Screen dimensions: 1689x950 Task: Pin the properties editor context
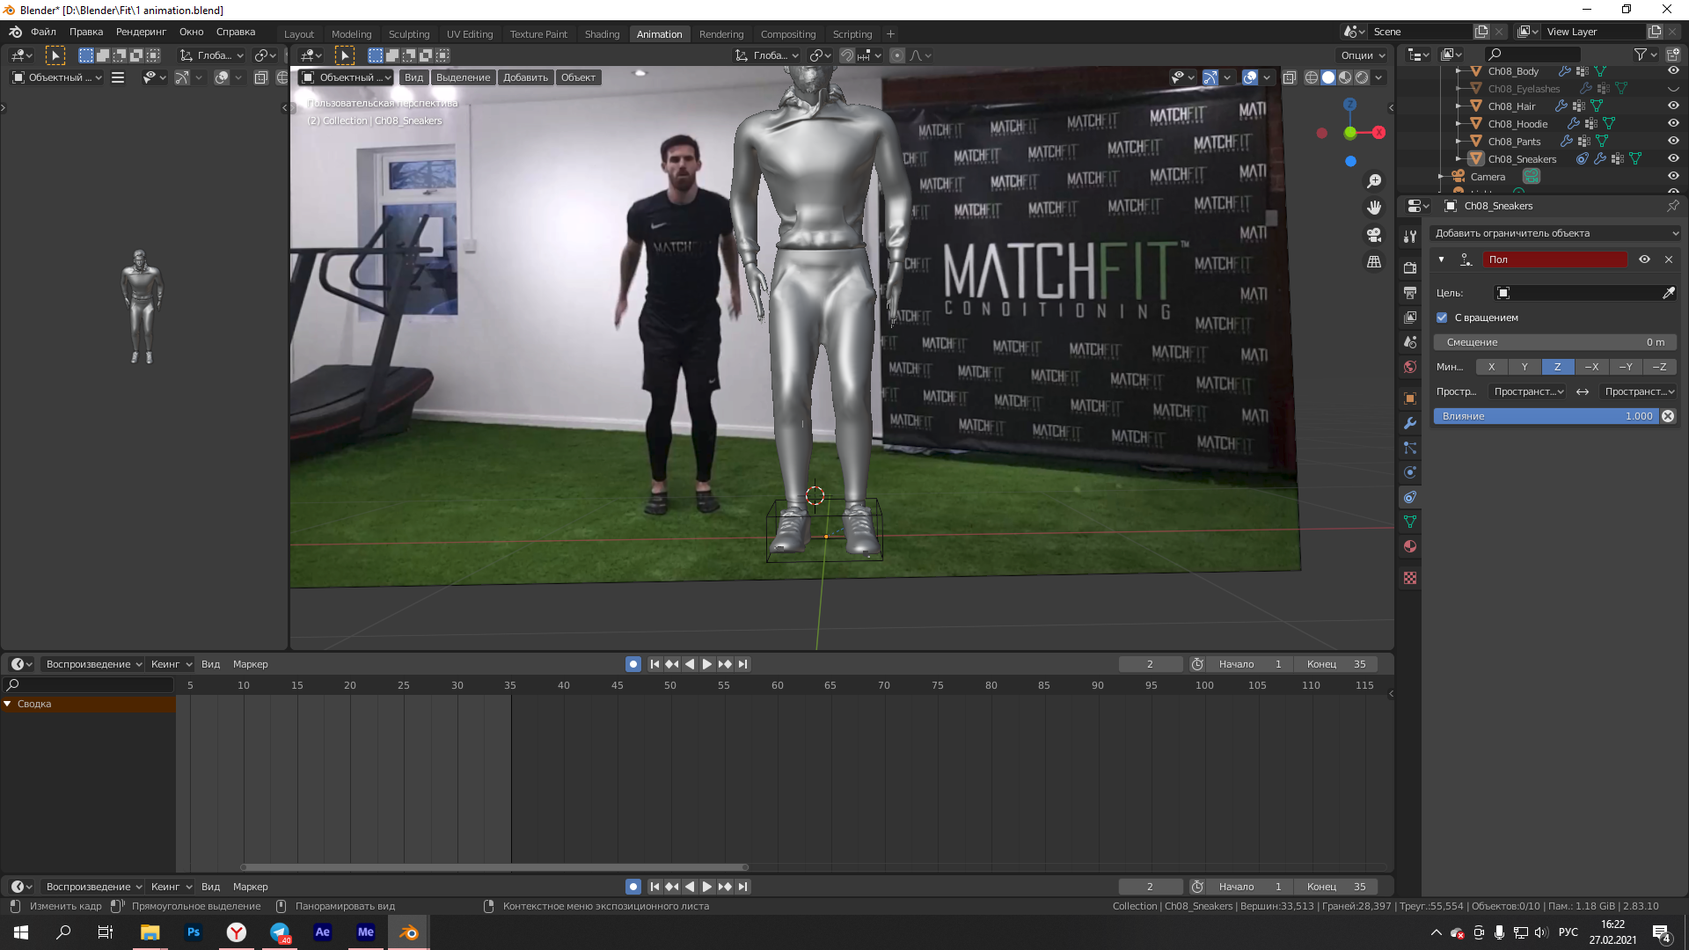(x=1672, y=206)
